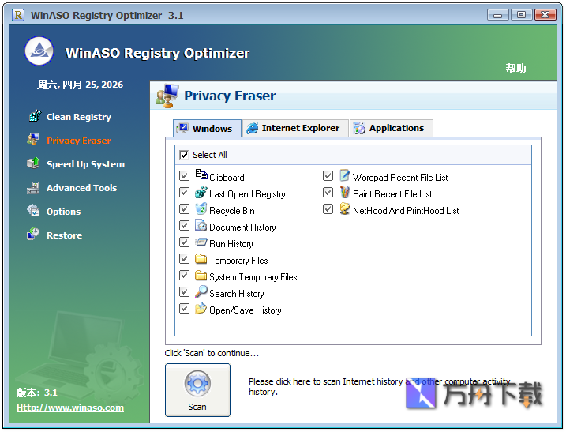Uncheck the Open/Save History checkbox
Viewport: 566px width, 432px height.
pos(184,309)
